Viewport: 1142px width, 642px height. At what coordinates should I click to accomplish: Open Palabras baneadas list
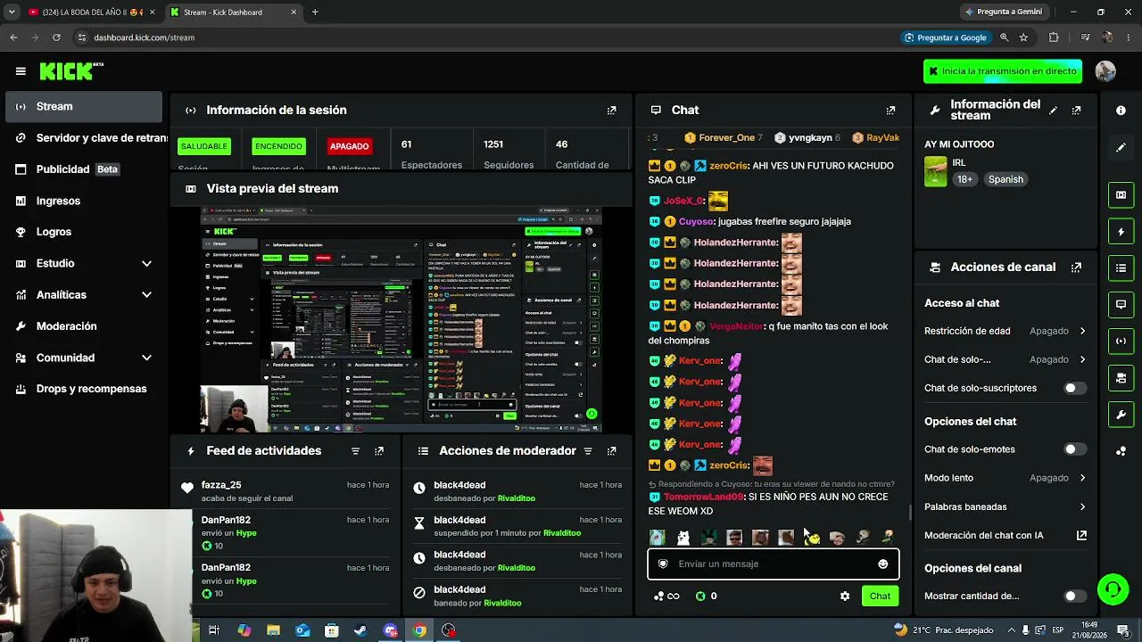(1005, 507)
